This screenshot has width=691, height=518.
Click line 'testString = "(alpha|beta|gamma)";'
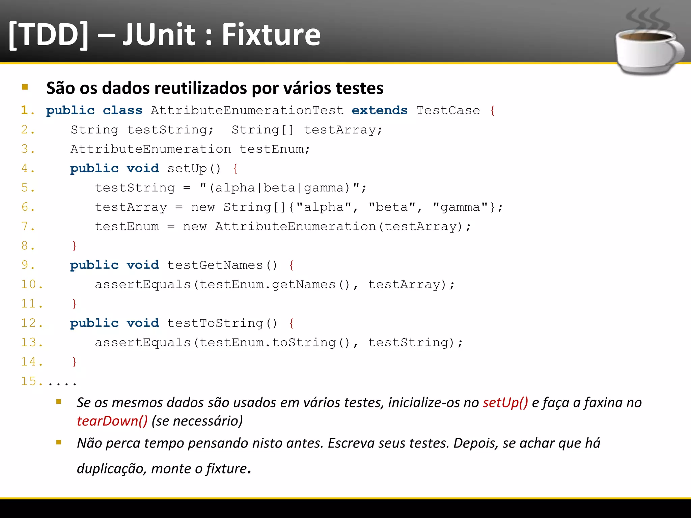click(230, 188)
